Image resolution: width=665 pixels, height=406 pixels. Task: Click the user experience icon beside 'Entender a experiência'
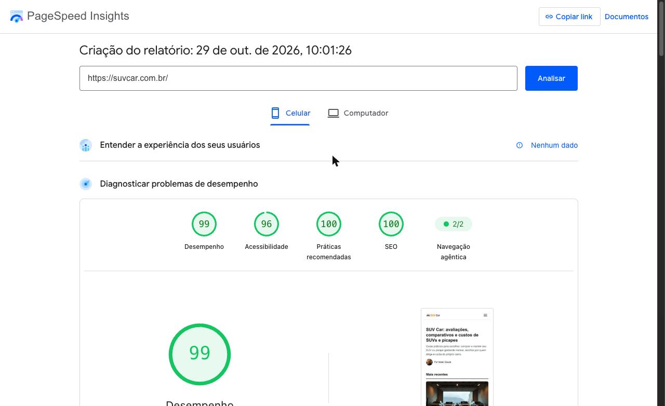[86, 145]
